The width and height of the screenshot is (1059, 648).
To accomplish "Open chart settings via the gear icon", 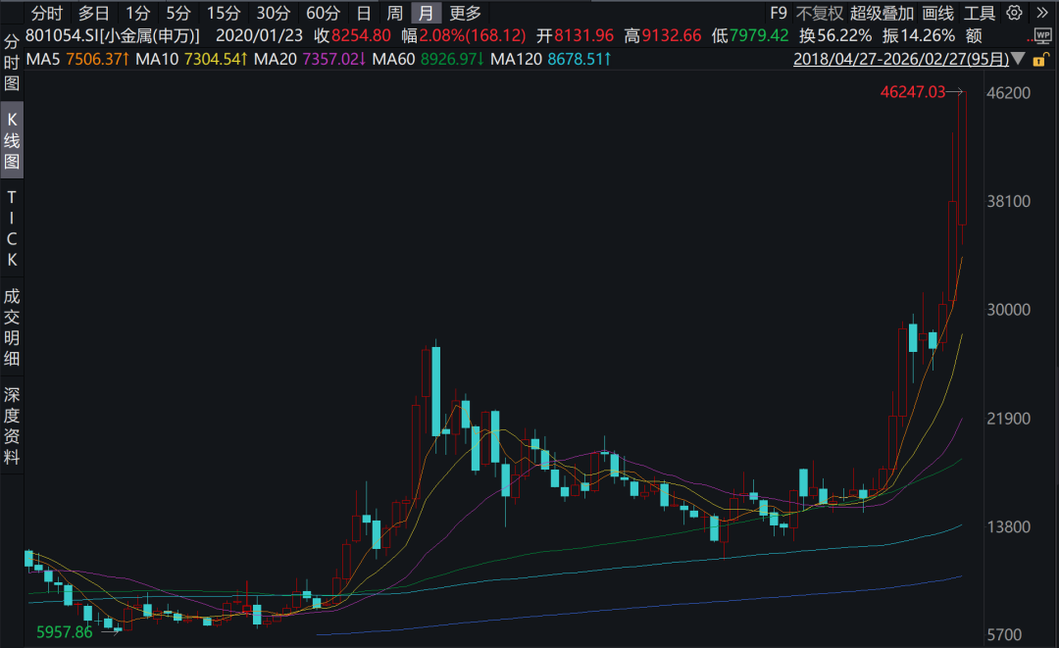I will [1014, 13].
